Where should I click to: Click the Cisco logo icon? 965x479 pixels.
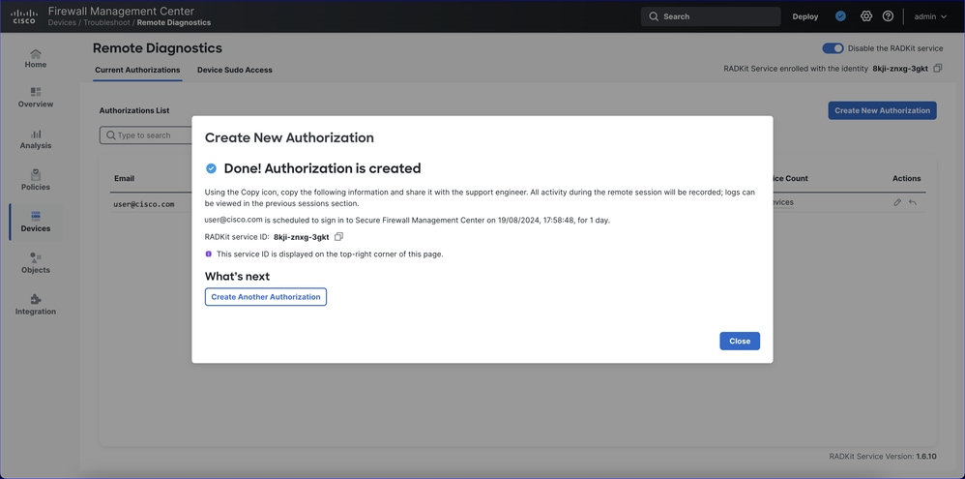pyautogui.click(x=24, y=16)
